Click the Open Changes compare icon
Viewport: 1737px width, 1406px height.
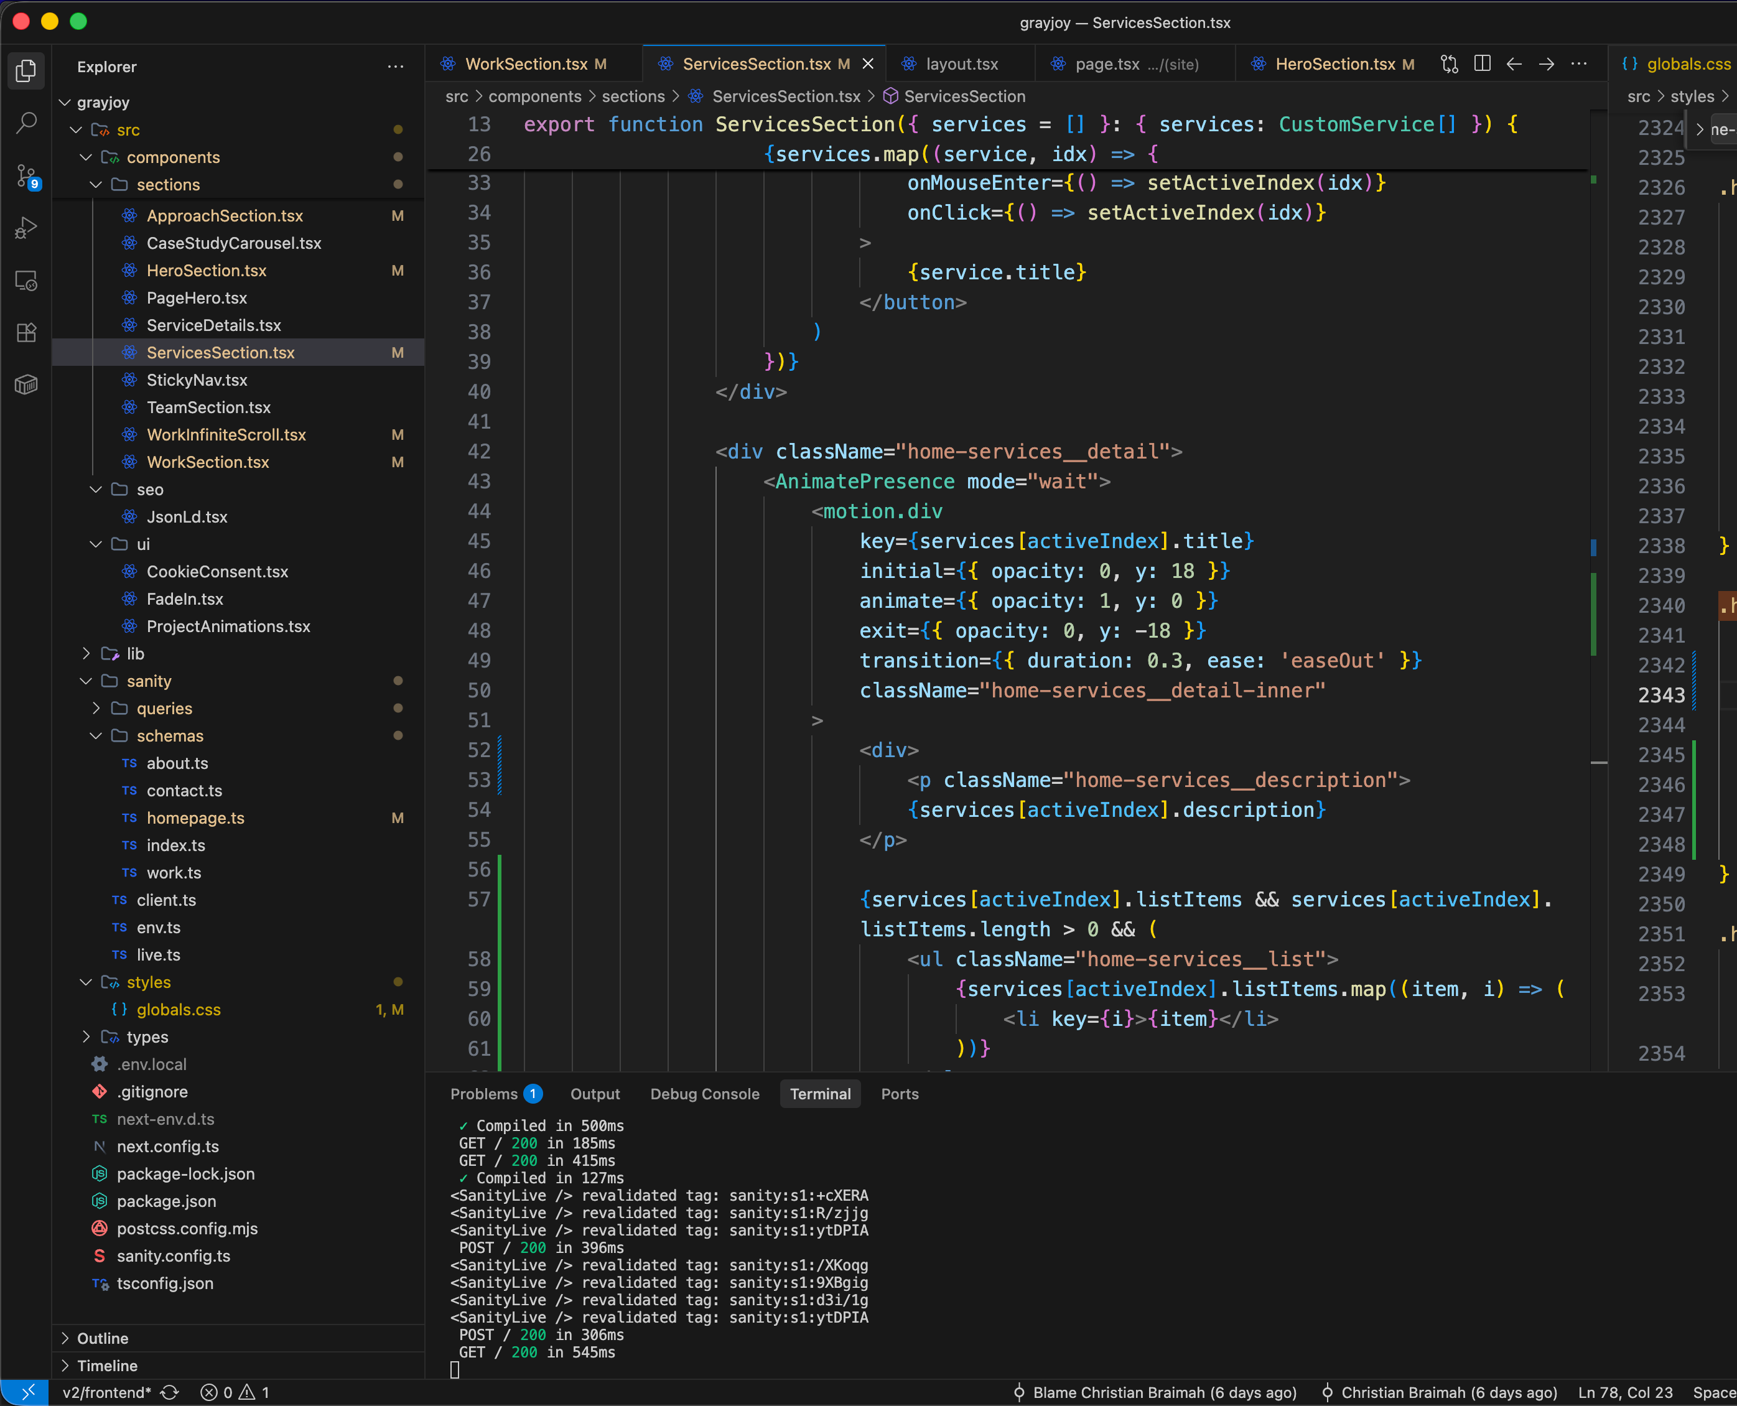pos(1450,64)
